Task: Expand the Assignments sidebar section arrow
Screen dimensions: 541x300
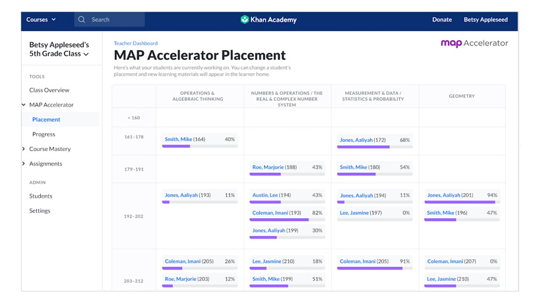Action: click(x=24, y=164)
